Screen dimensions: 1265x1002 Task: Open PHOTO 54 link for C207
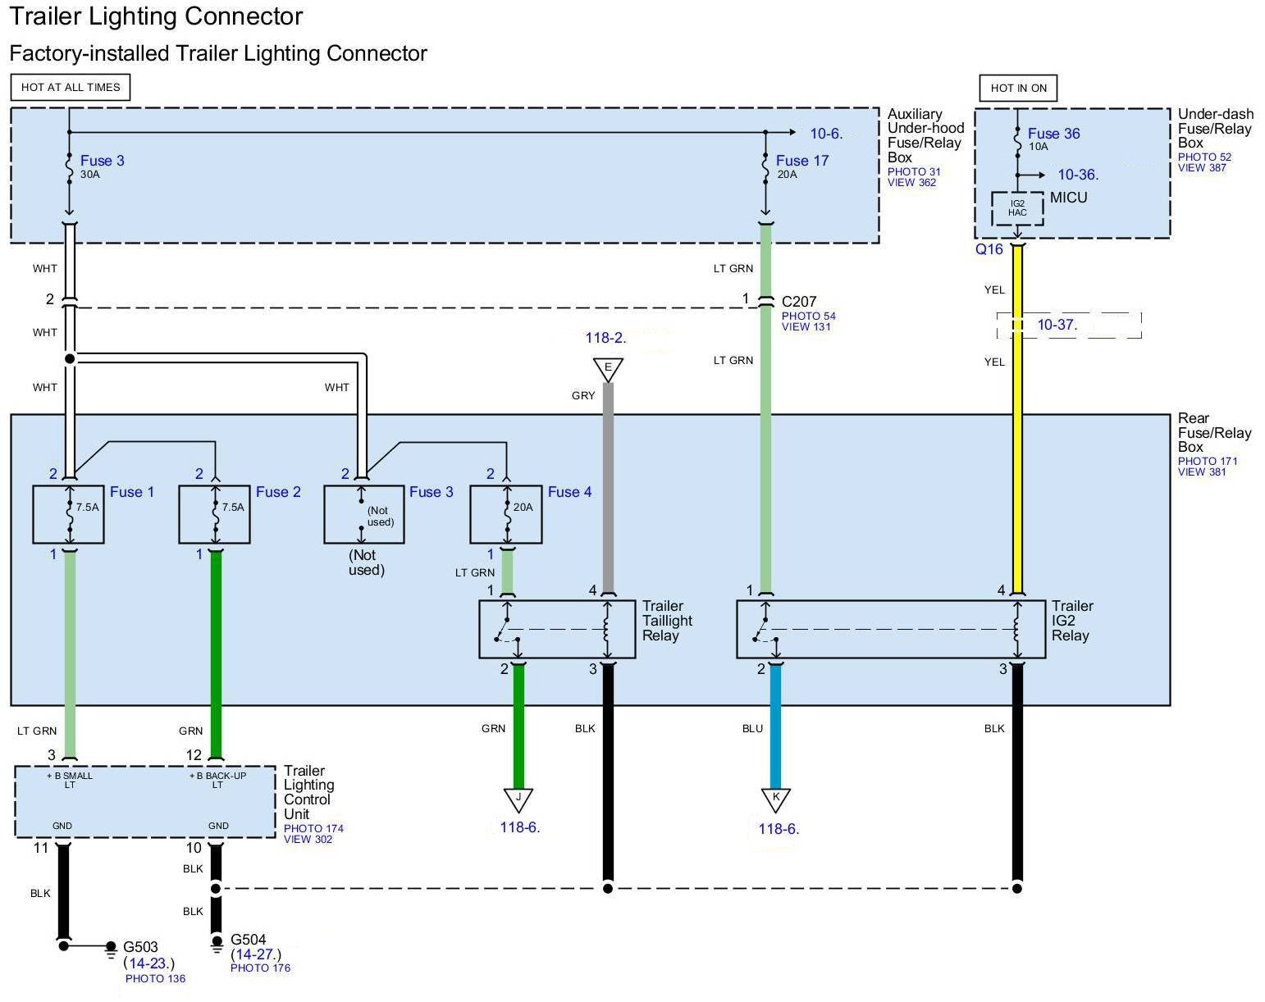(808, 316)
